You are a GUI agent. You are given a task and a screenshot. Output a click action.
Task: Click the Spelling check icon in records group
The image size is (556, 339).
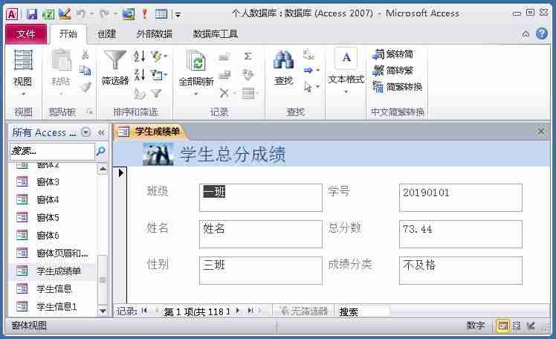click(248, 74)
